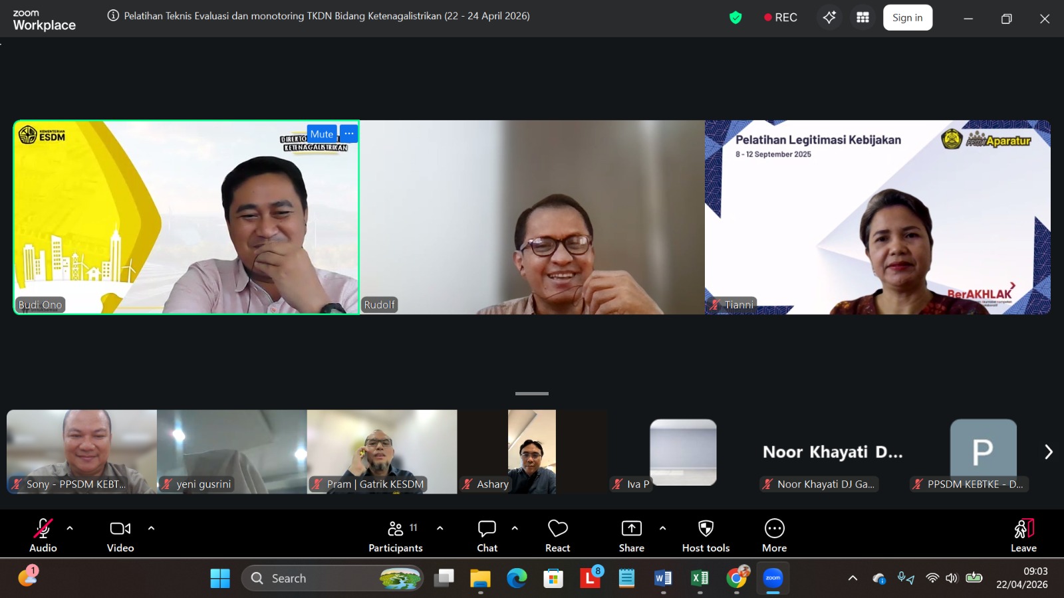Expand the audio settings arrow
1064x598 pixels.
click(70, 528)
